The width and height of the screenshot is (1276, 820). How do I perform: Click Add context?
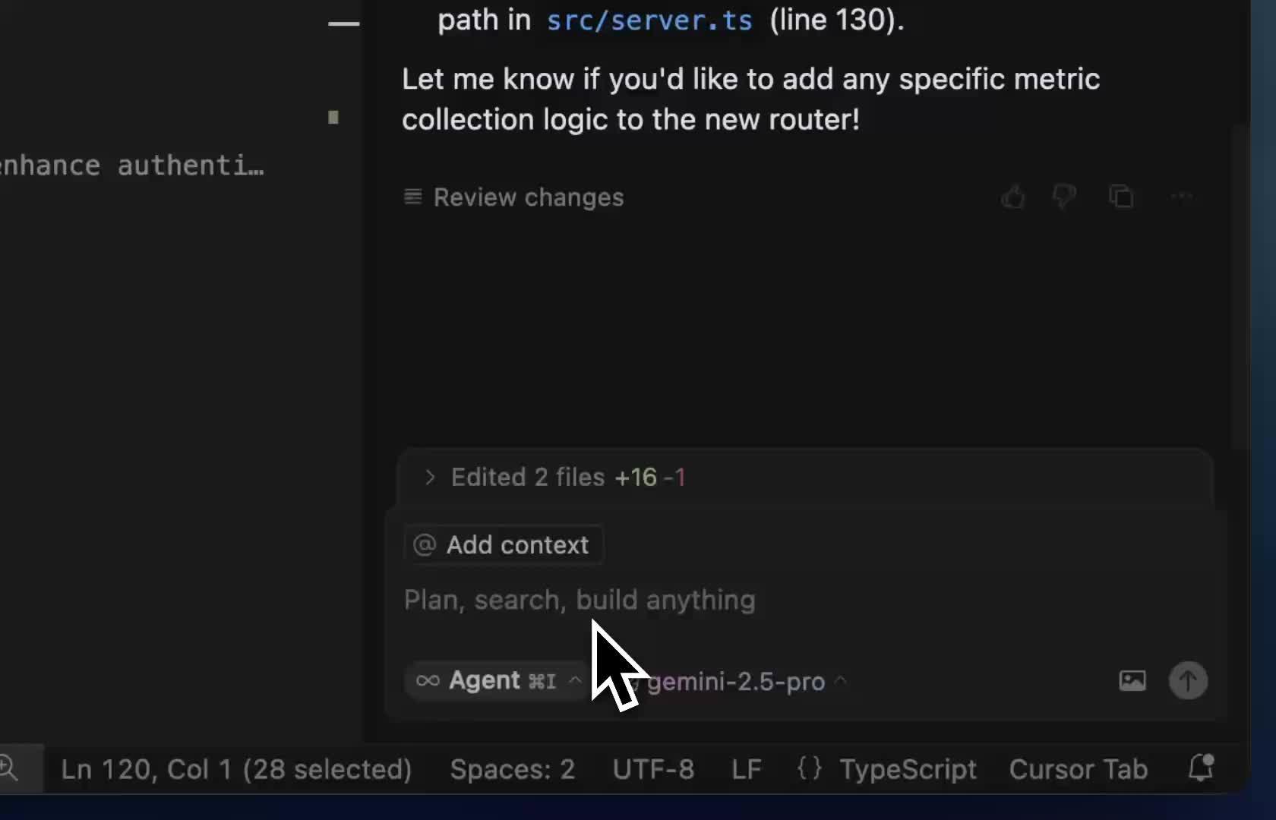pos(503,544)
